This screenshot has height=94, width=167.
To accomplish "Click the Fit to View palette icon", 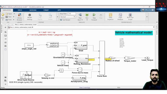I will coord(5,36).
